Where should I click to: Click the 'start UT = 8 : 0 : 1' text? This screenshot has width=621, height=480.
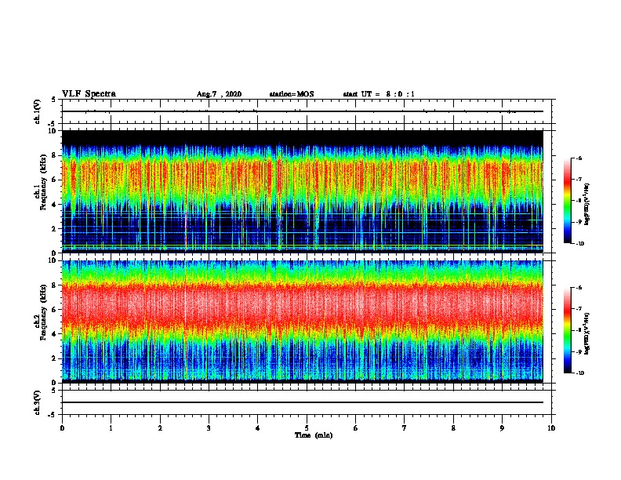379,94
